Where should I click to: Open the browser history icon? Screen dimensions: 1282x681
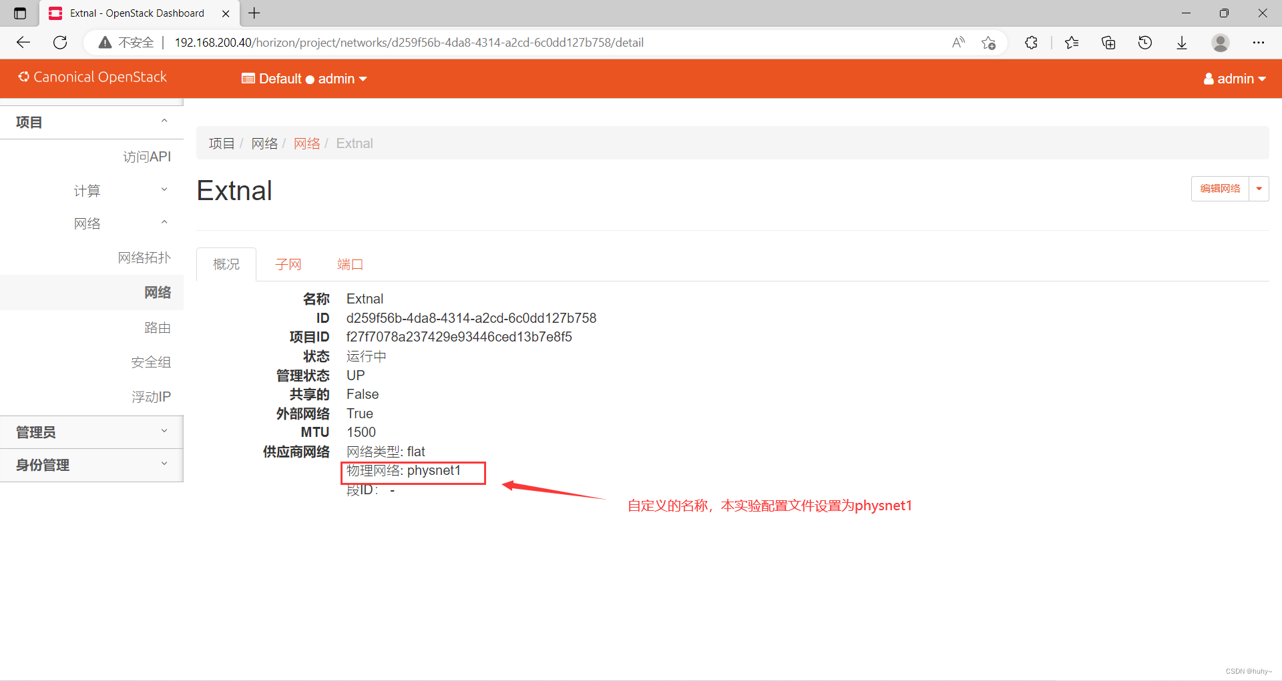pos(1145,43)
